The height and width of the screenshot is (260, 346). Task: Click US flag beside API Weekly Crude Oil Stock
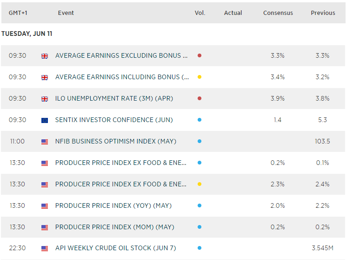(45, 249)
